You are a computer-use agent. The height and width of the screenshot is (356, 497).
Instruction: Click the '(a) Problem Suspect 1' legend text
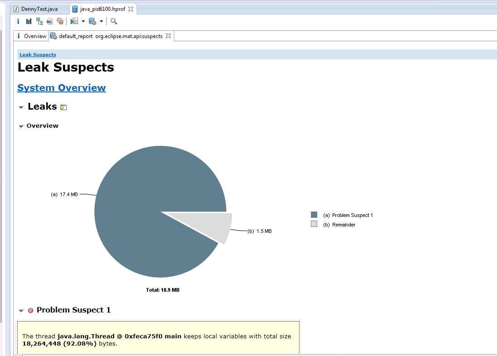click(x=348, y=215)
